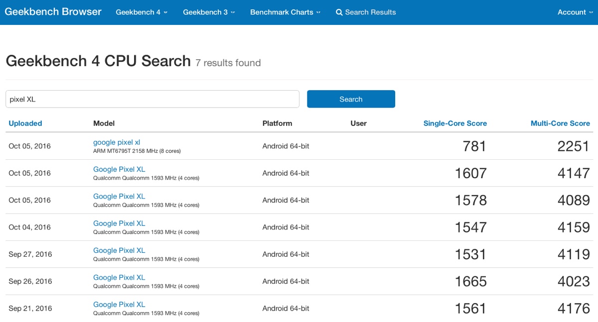
Task: Sort by Single-Core Score header
Action: click(455, 123)
